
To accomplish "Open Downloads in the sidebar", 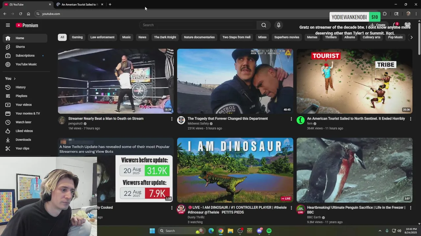I will pyautogui.click(x=25, y=140).
